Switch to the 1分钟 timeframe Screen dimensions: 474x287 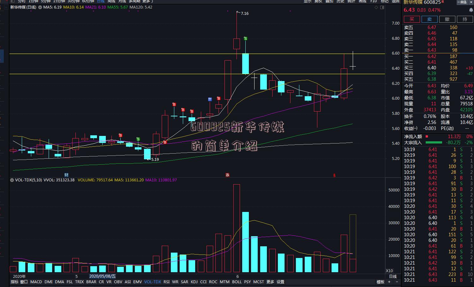coord(33,1)
